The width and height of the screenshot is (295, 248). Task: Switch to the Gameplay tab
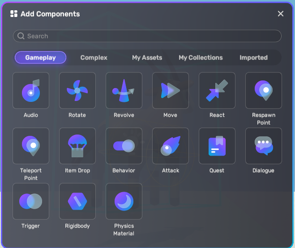coord(40,58)
